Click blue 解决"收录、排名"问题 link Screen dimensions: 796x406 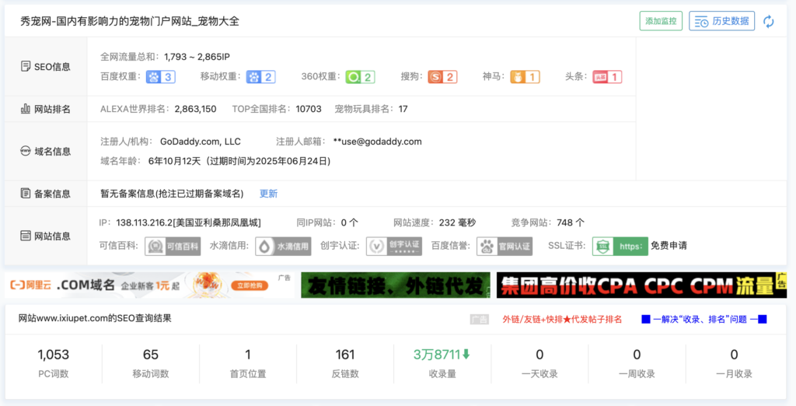point(704,320)
